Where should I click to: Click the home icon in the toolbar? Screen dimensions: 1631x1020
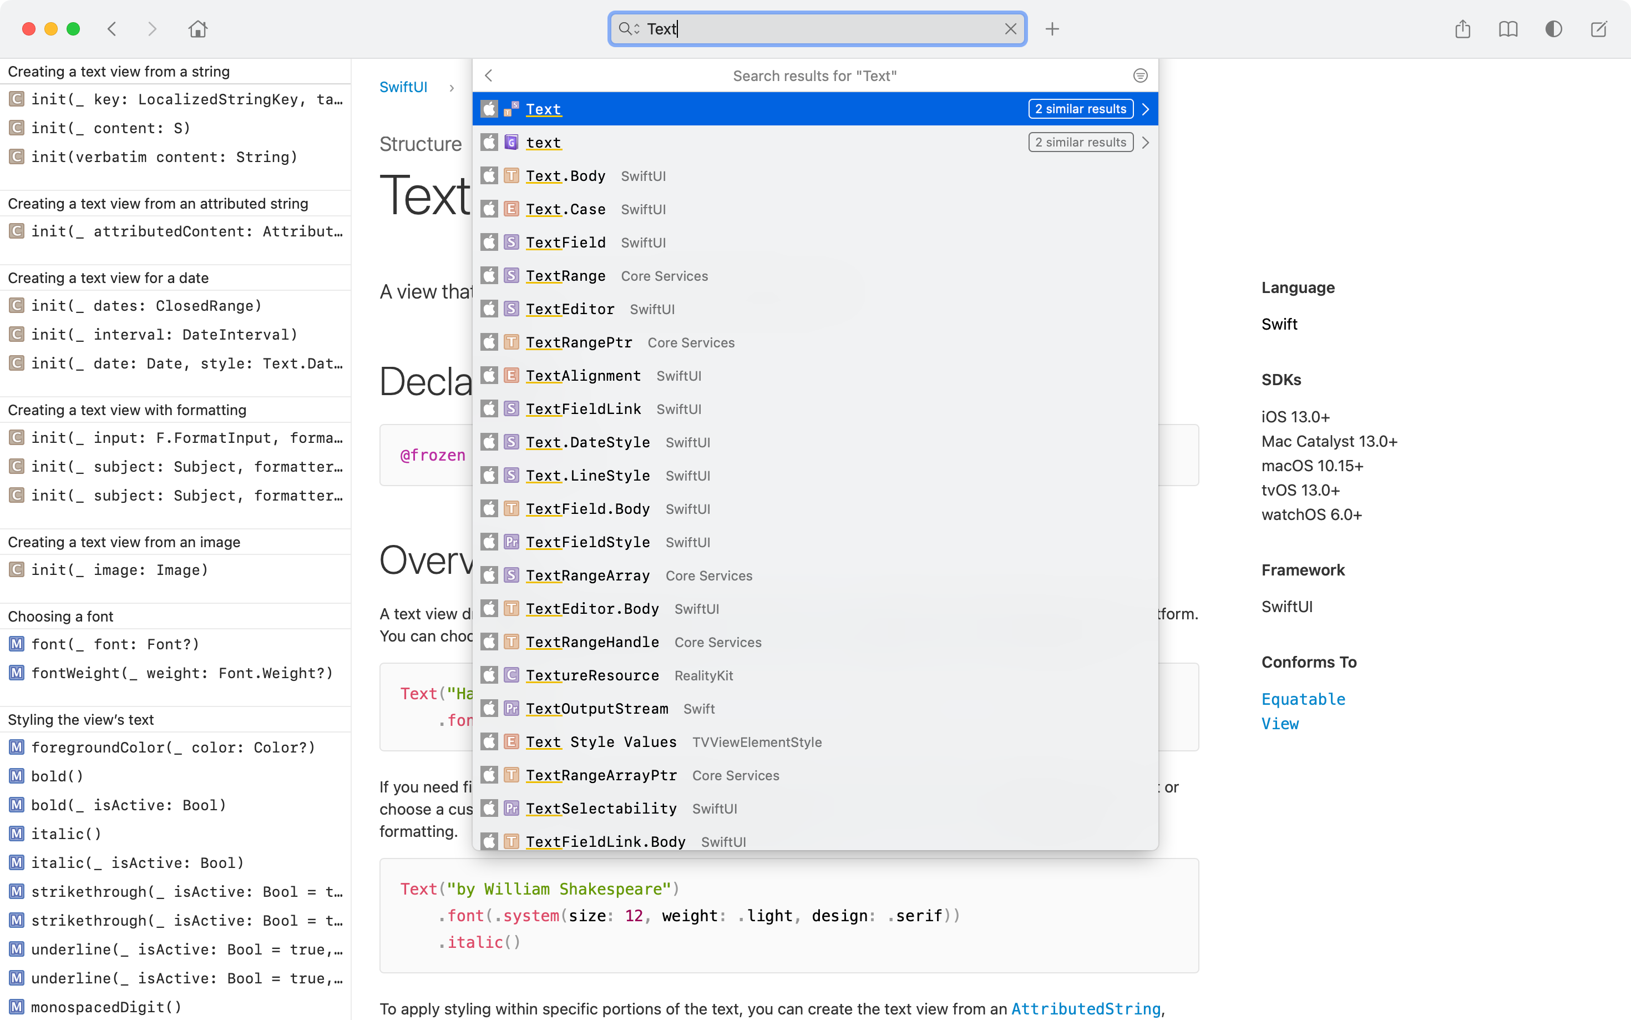click(197, 29)
